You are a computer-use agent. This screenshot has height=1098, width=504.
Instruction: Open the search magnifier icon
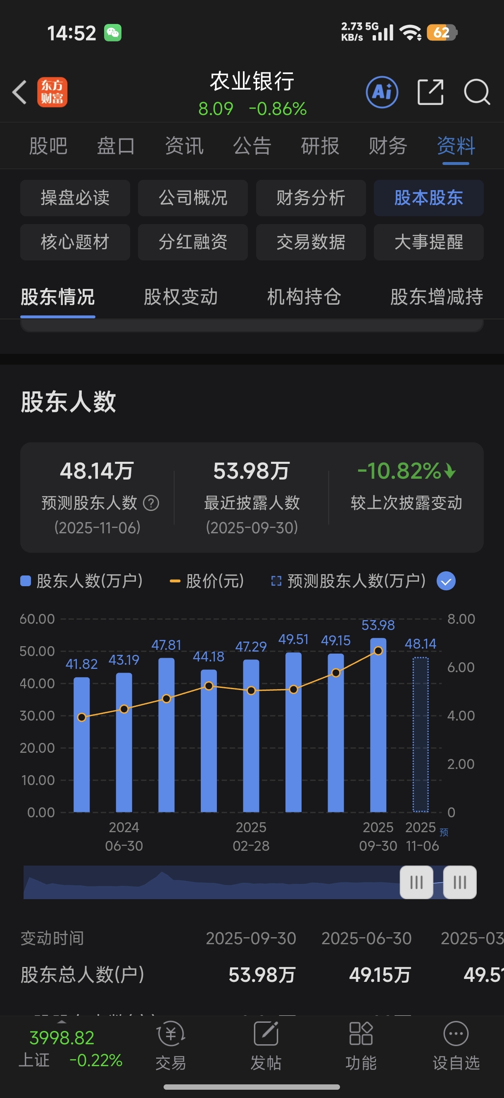tap(477, 92)
